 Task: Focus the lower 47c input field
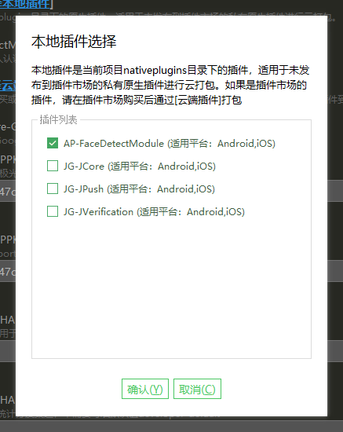pyautogui.click(x=8, y=272)
